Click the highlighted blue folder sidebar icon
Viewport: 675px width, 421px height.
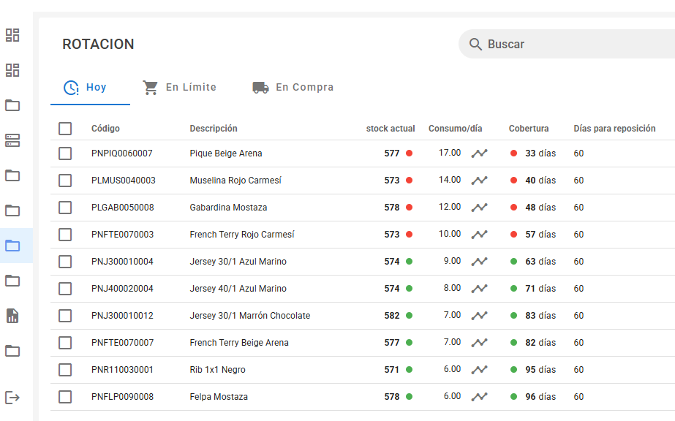point(12,246)
